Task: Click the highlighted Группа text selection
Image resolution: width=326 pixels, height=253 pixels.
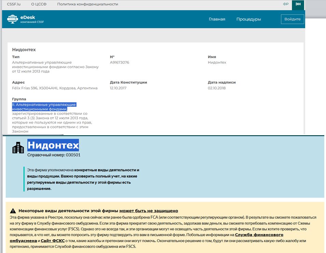Action: (x=44, y=107)
